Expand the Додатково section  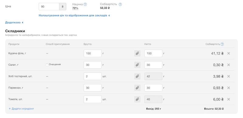14,23
